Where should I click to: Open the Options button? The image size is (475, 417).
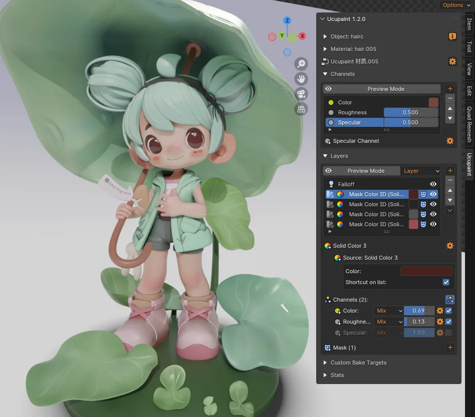click(x=457, y=5)
